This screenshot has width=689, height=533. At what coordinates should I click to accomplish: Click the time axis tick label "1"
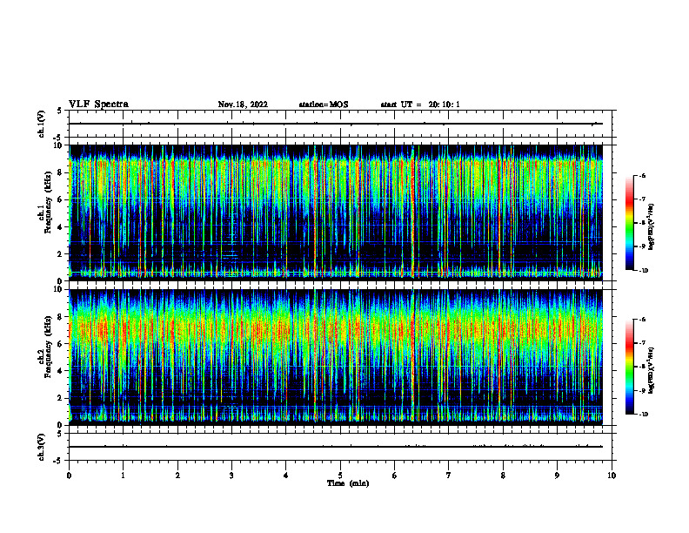coord(123,476)
